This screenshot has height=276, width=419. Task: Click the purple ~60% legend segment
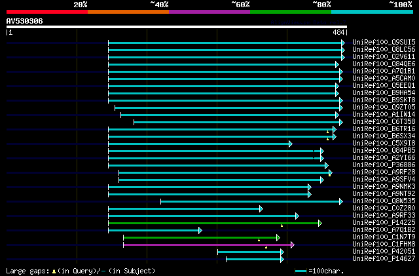[x=209, y=12]
